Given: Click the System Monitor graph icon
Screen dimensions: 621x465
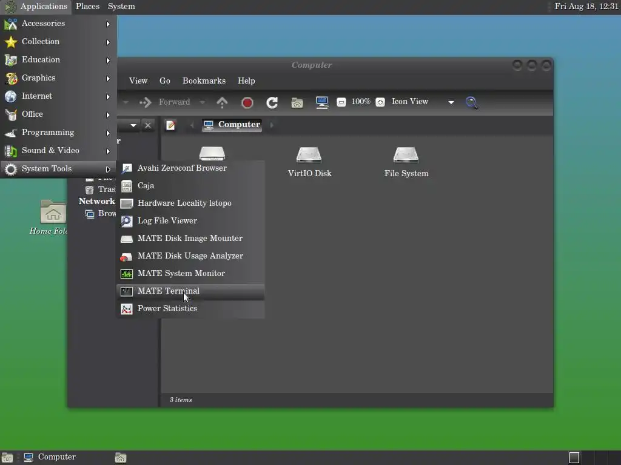Looking at the screenshot, I should tap(127, 274).
